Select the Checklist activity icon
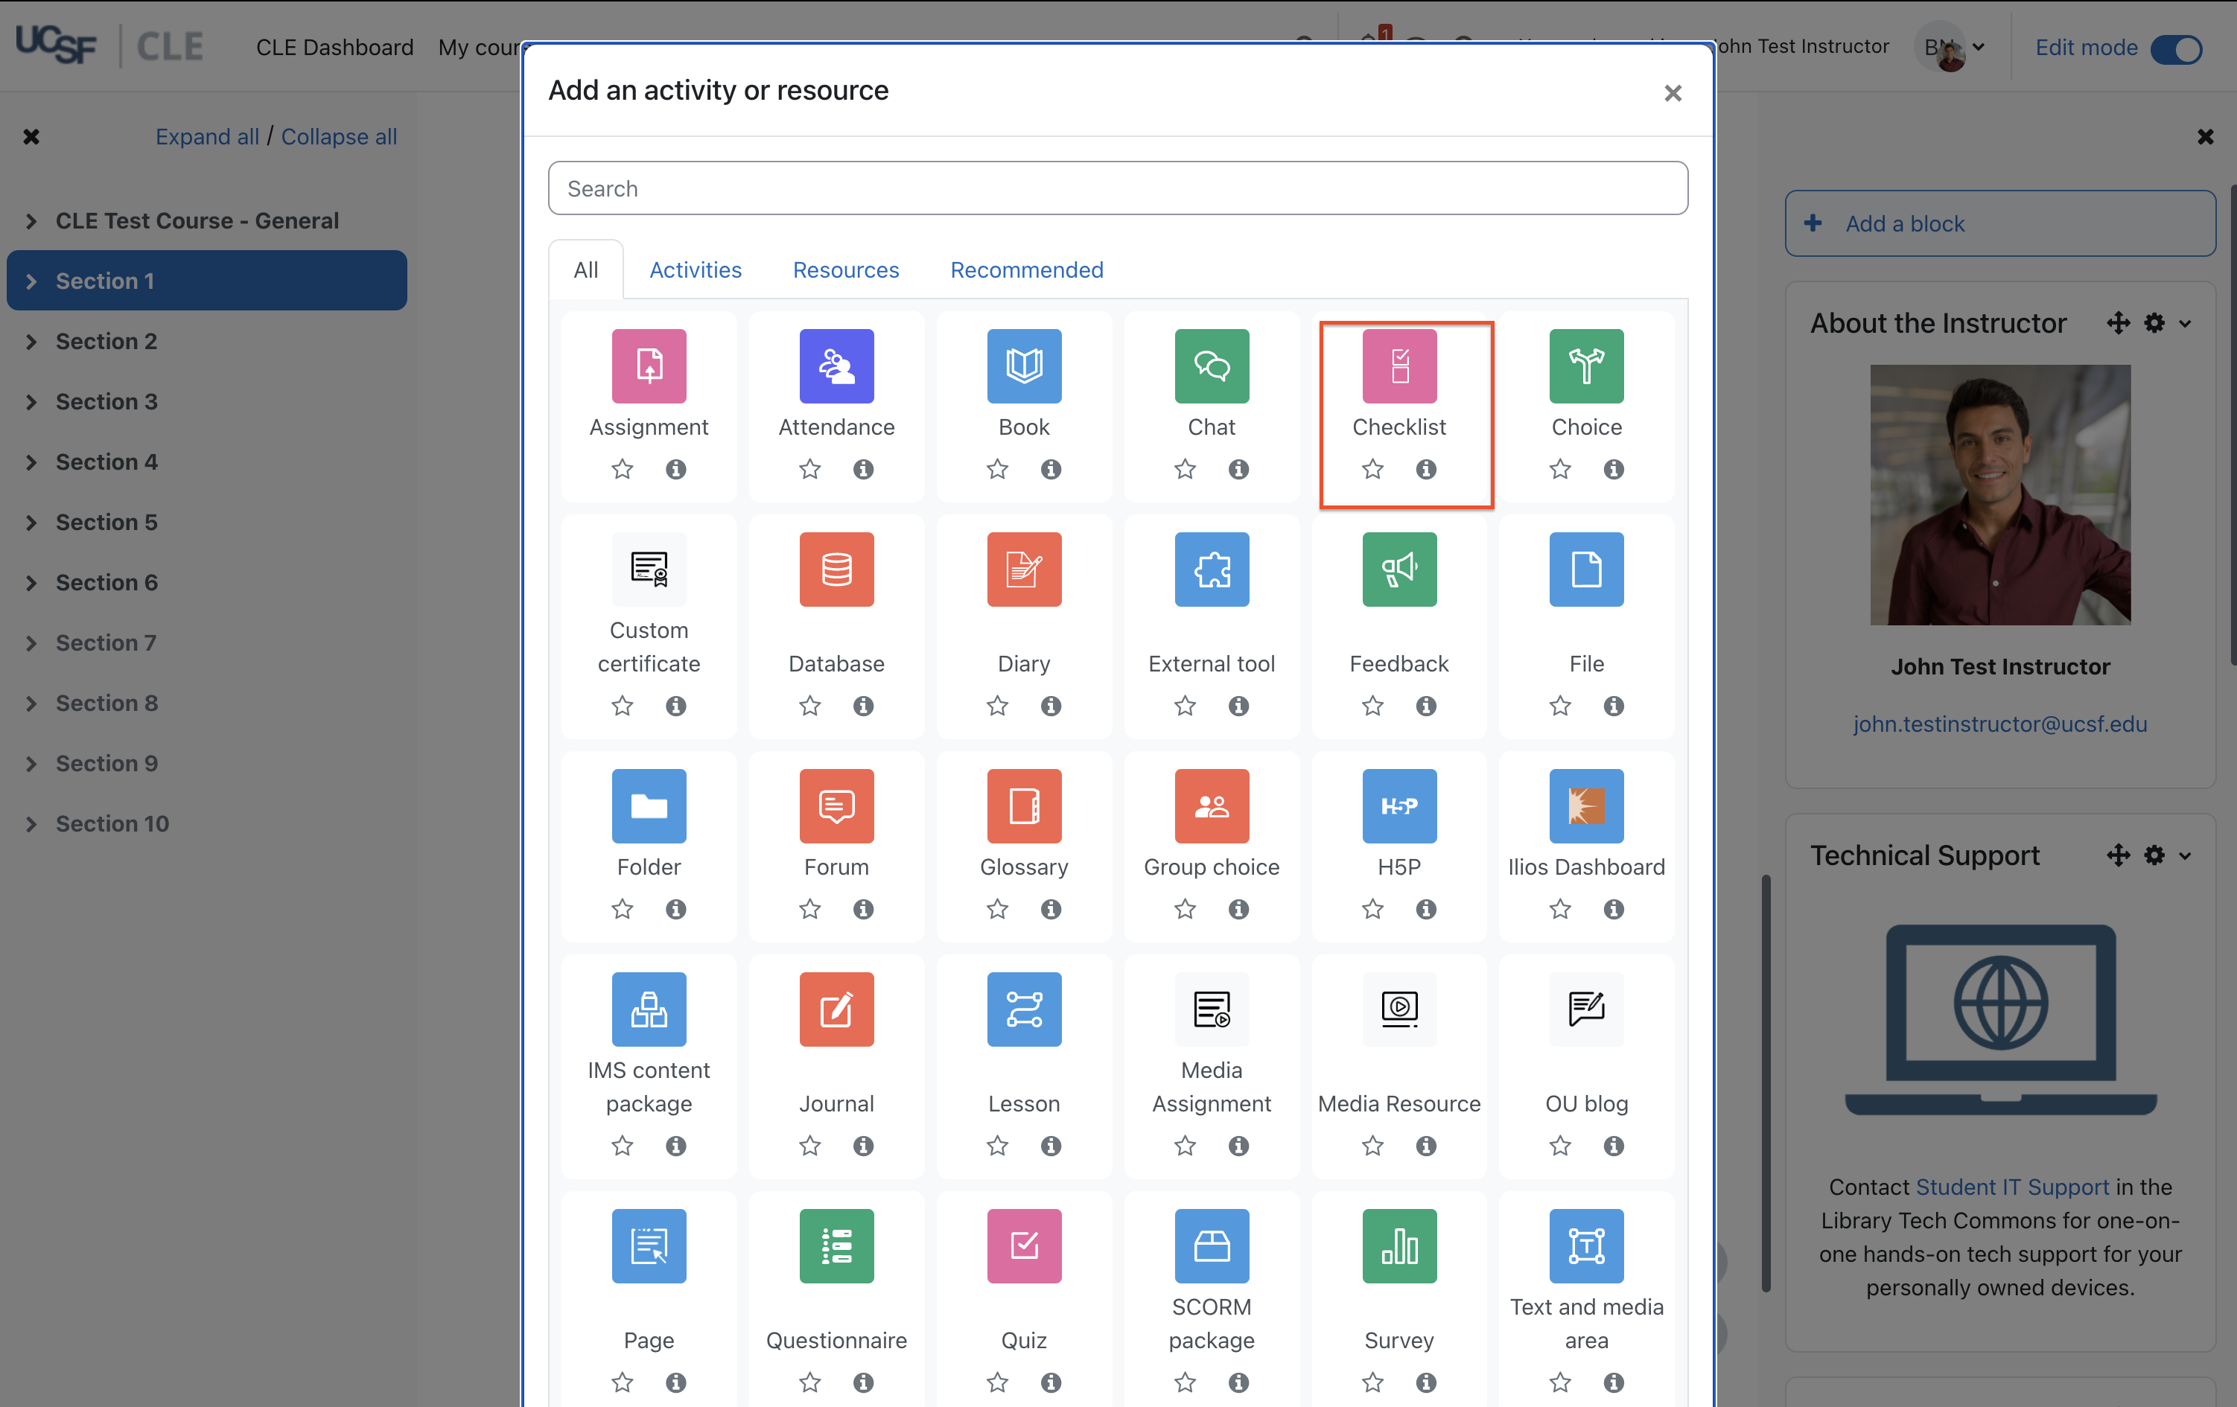This screenshot has height=1407, width=2237. coord(1398,366)
